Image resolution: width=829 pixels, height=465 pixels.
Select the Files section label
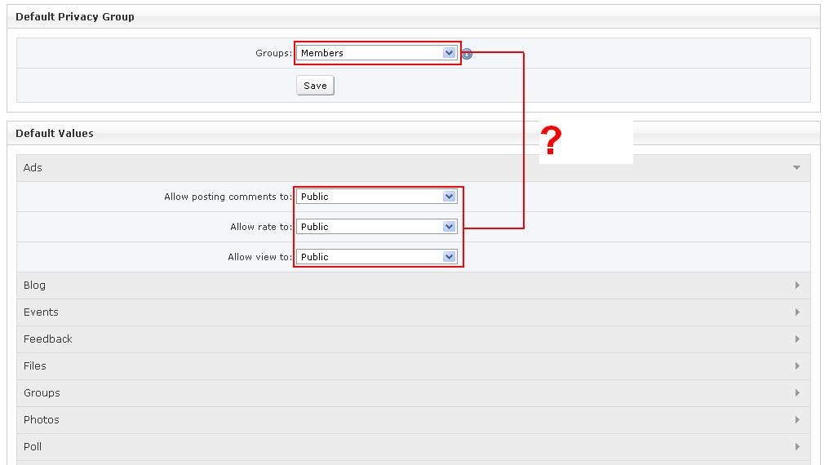35,366
